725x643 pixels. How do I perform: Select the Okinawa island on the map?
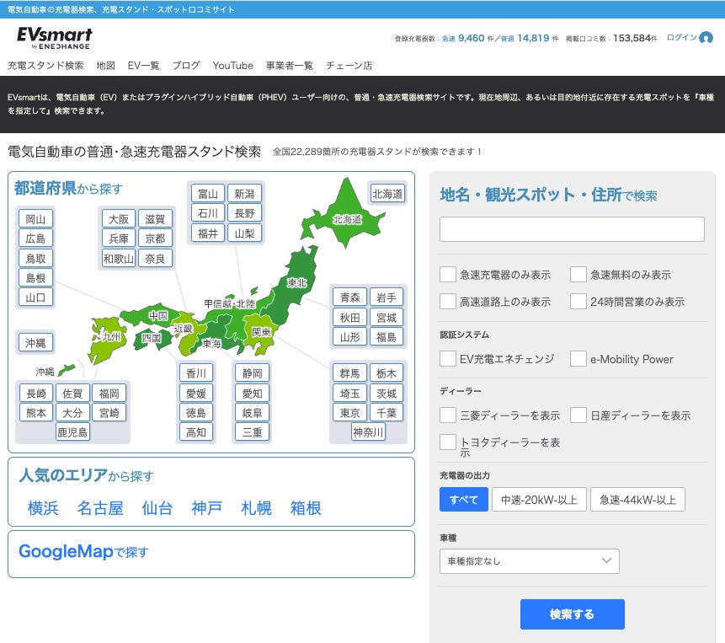[x=67, y=370]
